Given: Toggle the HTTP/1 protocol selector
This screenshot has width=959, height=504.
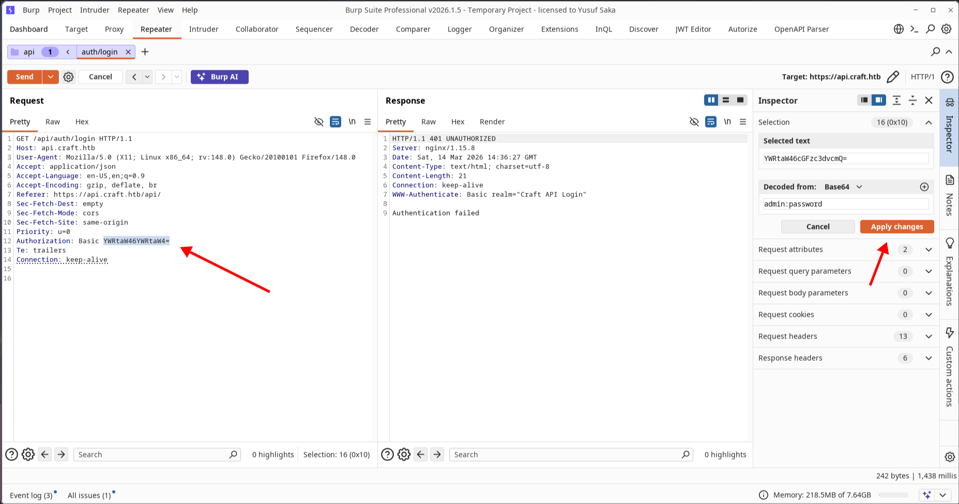Looking at the screenshot, I should (922, 77).
